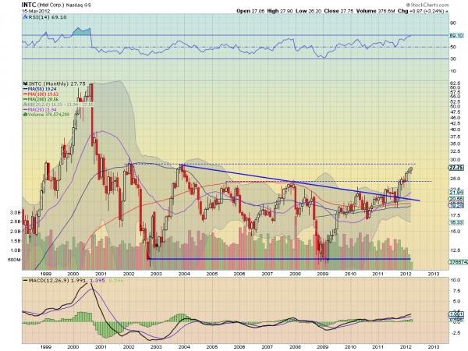Click the 17.5 price axis label
The width and height of the screenshot is (468, 351).
coord(455,215)
